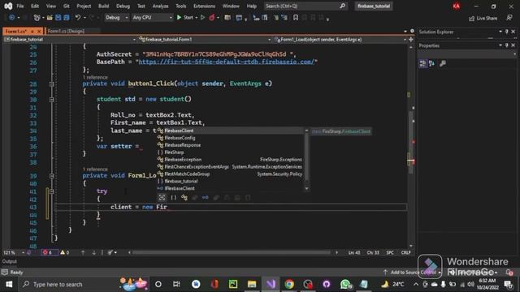This screenshot has height=292, width=520.
Task: Select FirebaseConfig from the IntelliSense list
Action: point(231,138)
